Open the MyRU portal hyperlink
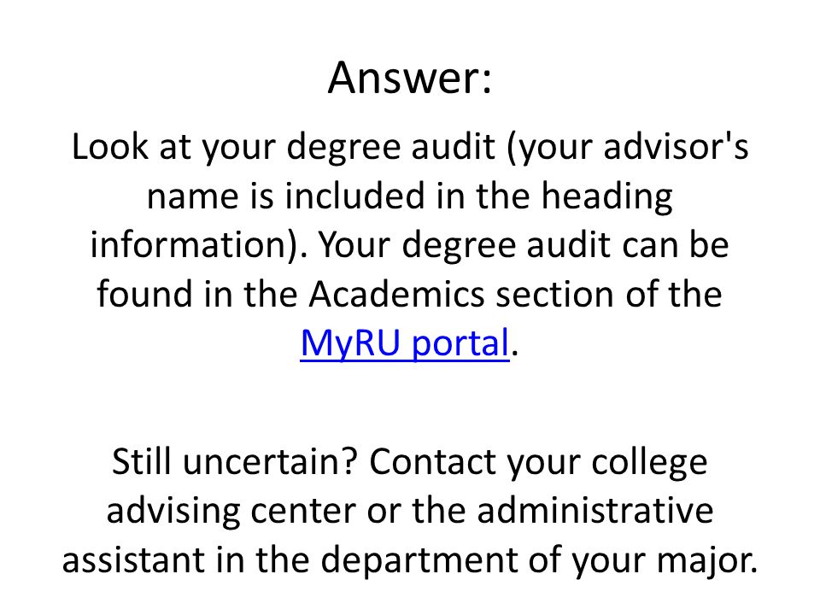 point(405,343)
